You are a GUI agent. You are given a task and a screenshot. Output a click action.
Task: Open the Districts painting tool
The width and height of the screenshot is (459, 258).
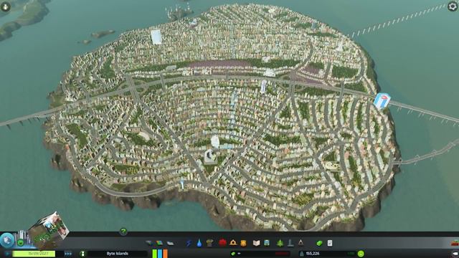pos(170,243)
